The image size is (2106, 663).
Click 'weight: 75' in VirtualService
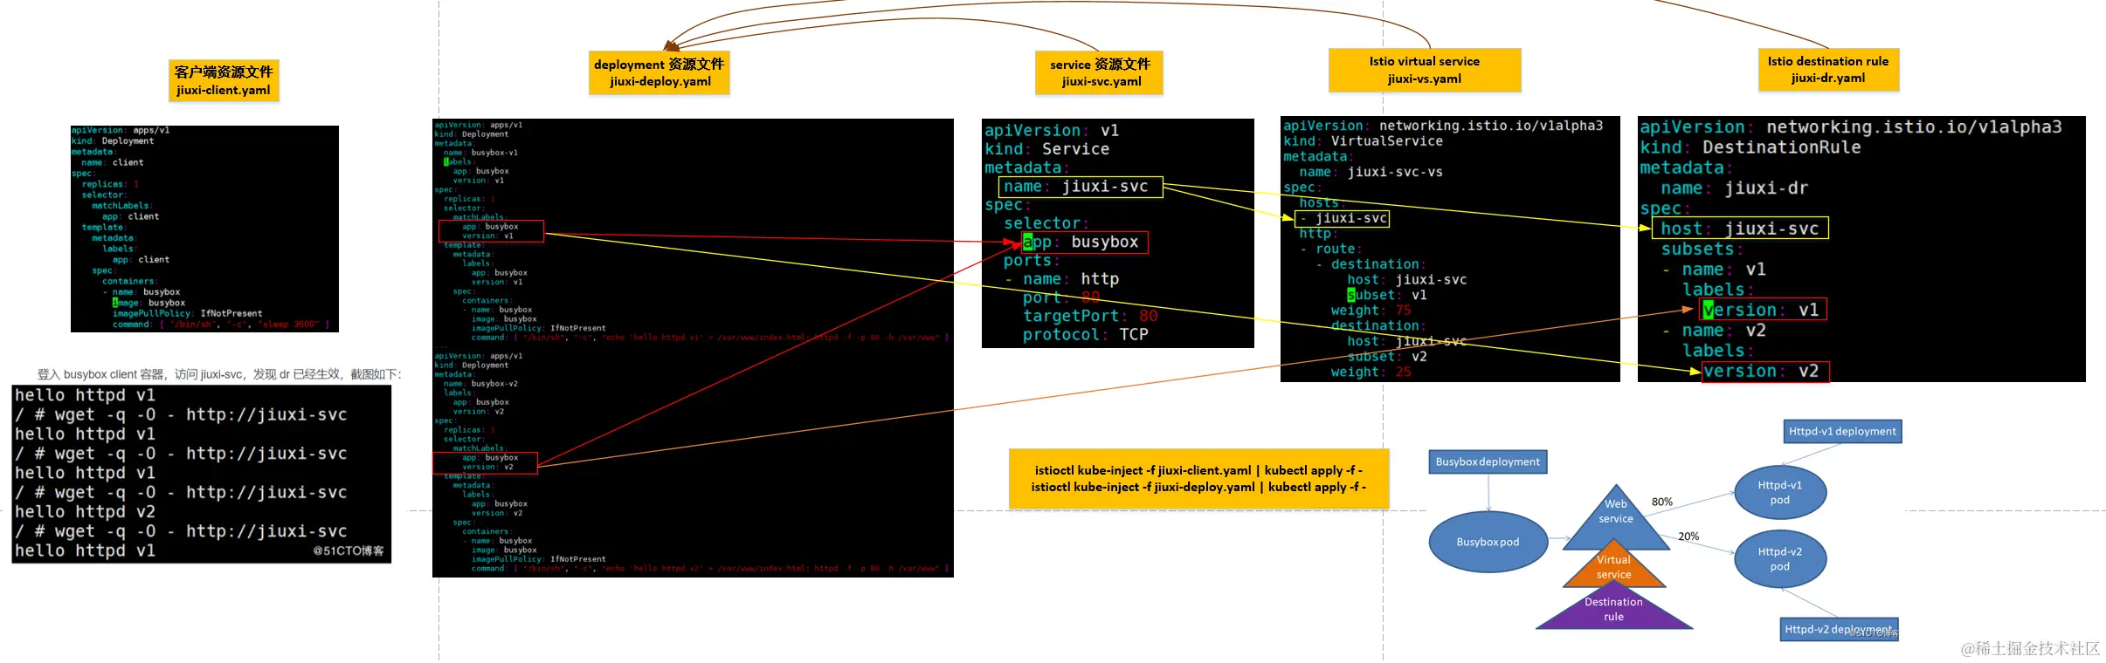click(1371, 311)
